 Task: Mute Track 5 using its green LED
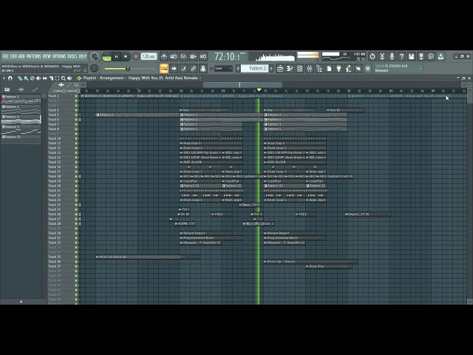pos(76,115)
